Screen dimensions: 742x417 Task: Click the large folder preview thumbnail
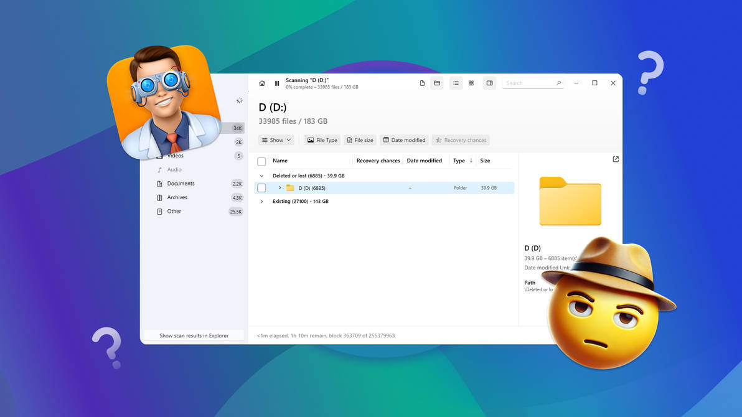click(x=570, y=201)
